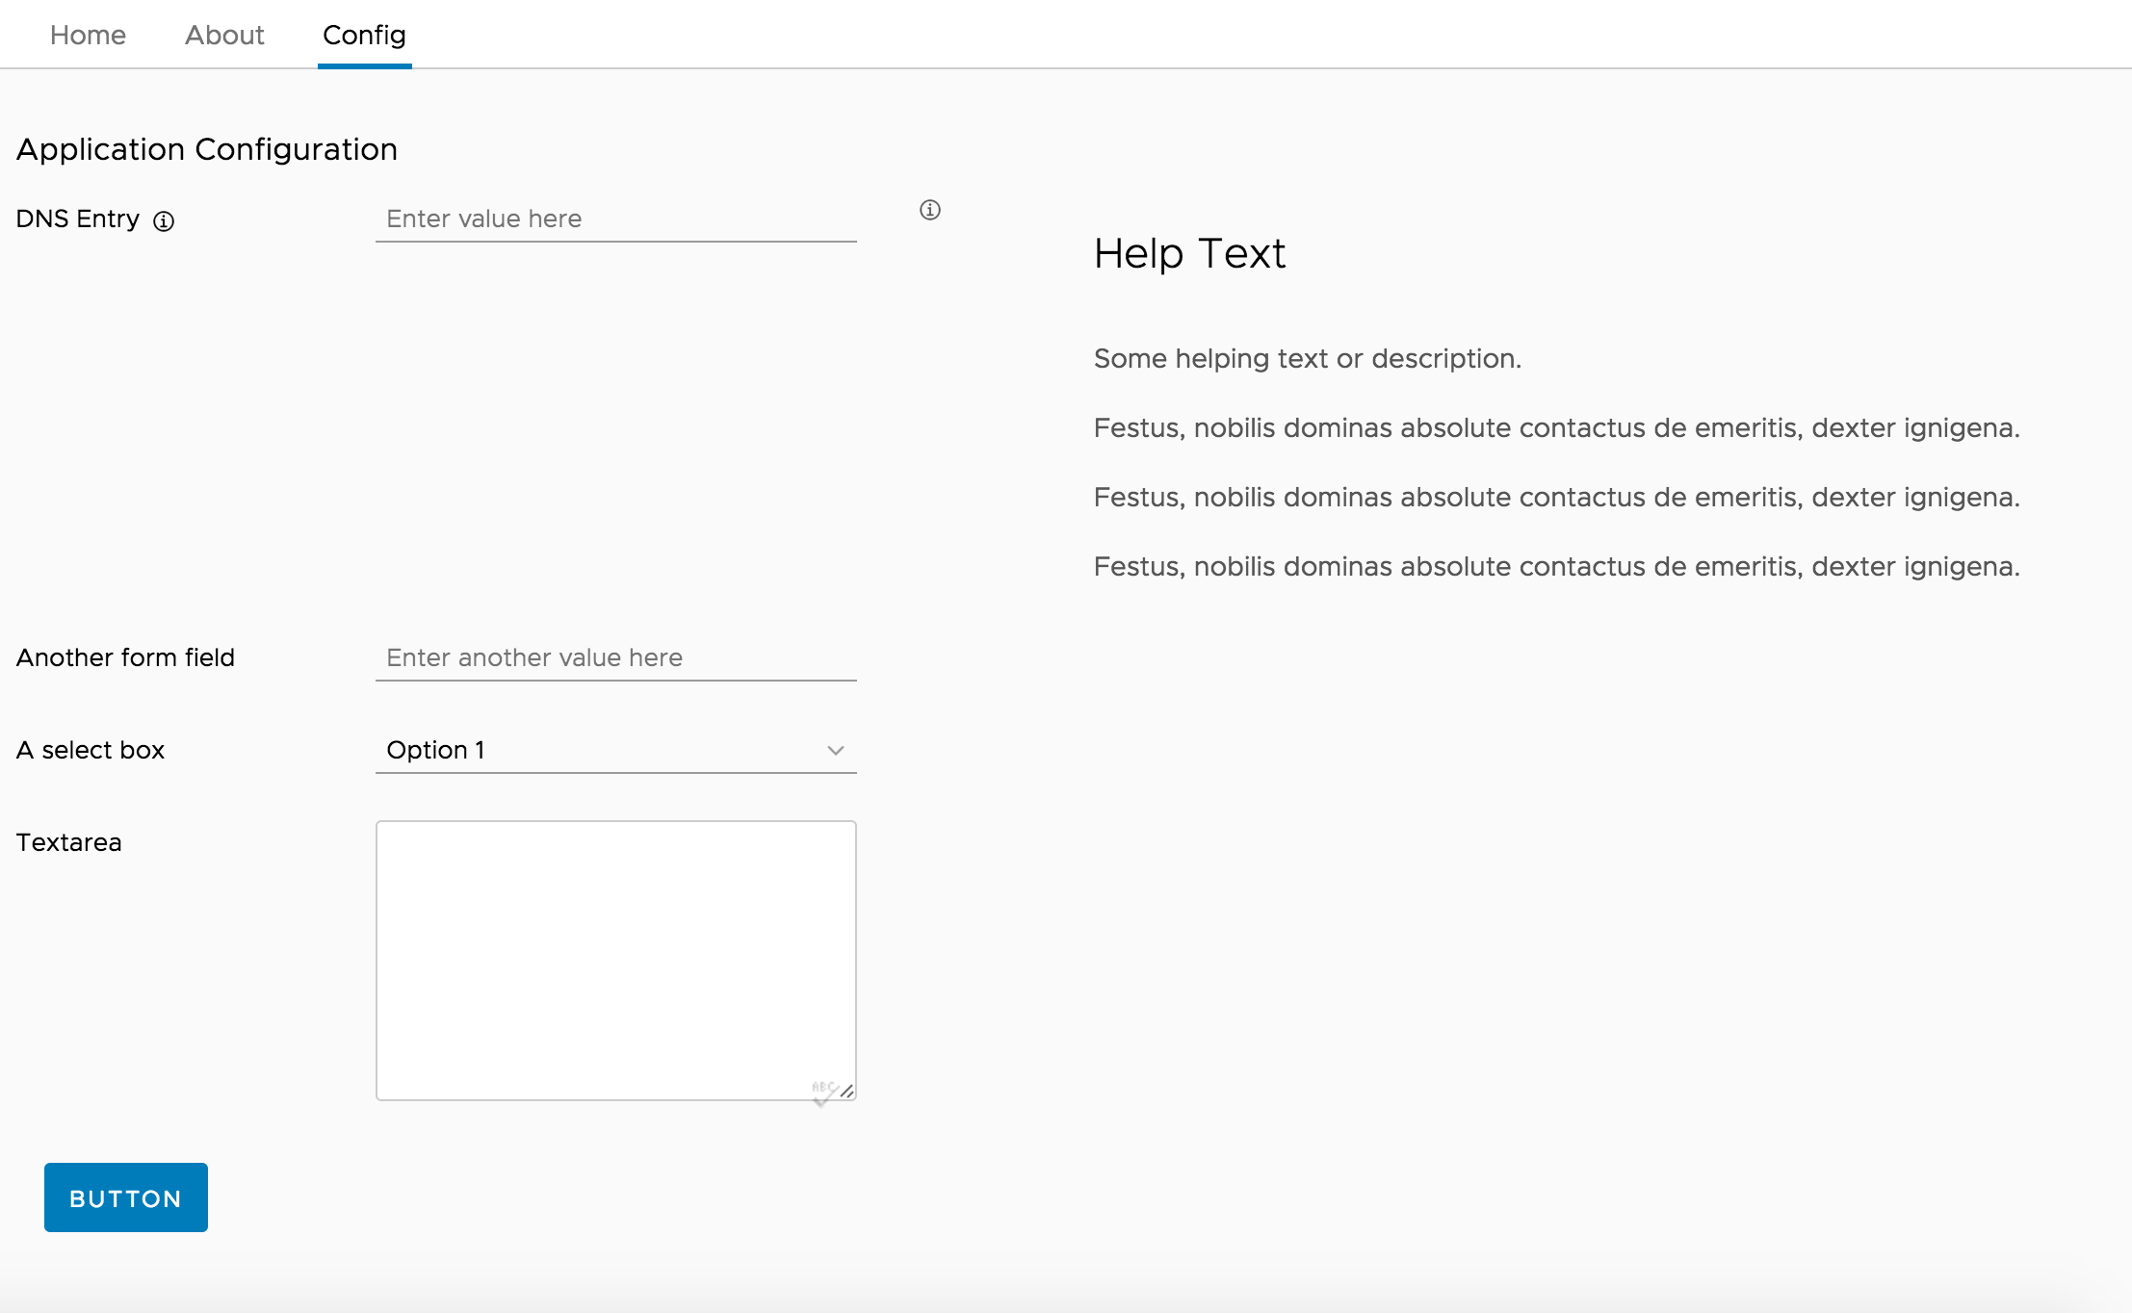2132x1313 pixels.
Task: Click the circular info icon right side
Action: (929, 209)
